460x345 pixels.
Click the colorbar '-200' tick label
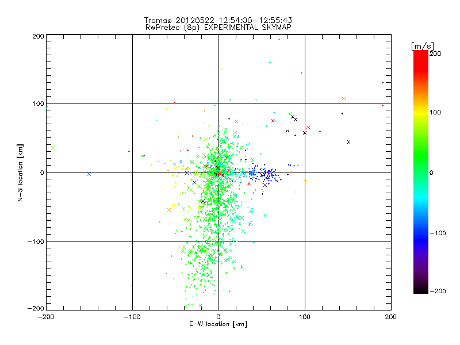tap(438, 291)
